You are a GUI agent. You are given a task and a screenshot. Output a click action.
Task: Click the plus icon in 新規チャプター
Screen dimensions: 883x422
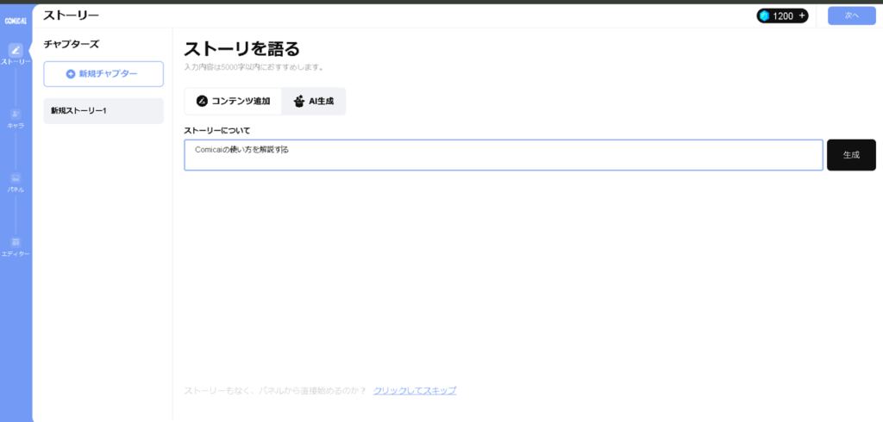coord(71,74)
